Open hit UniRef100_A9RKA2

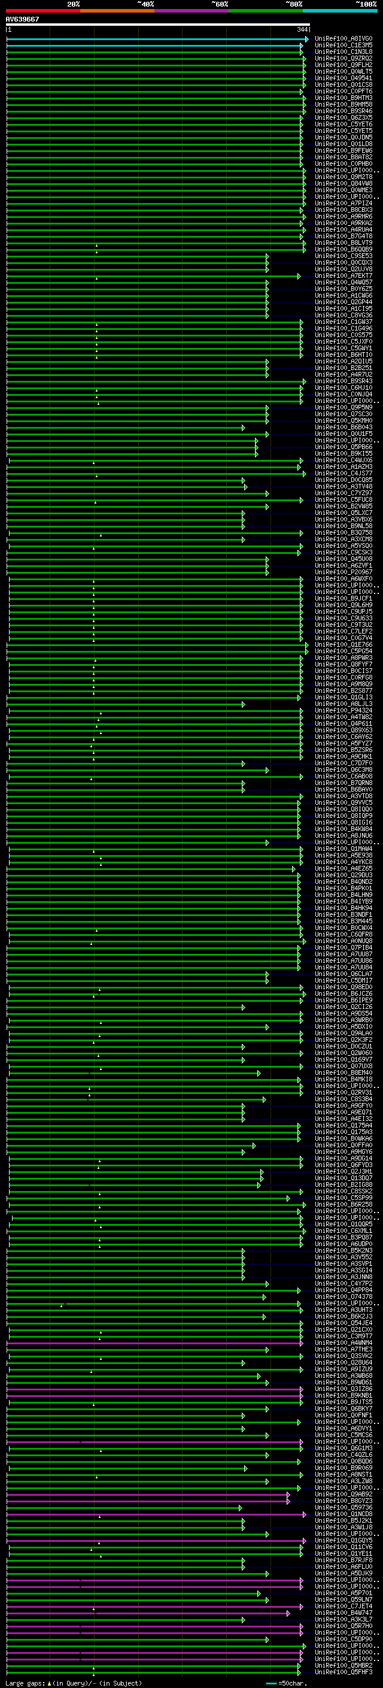point(344,223)
